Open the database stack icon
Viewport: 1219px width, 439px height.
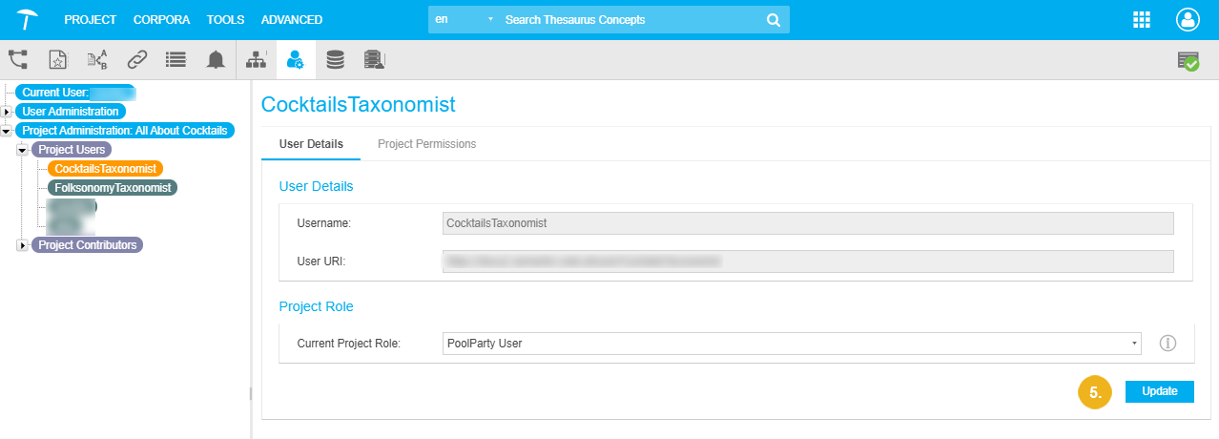point(335,60)
